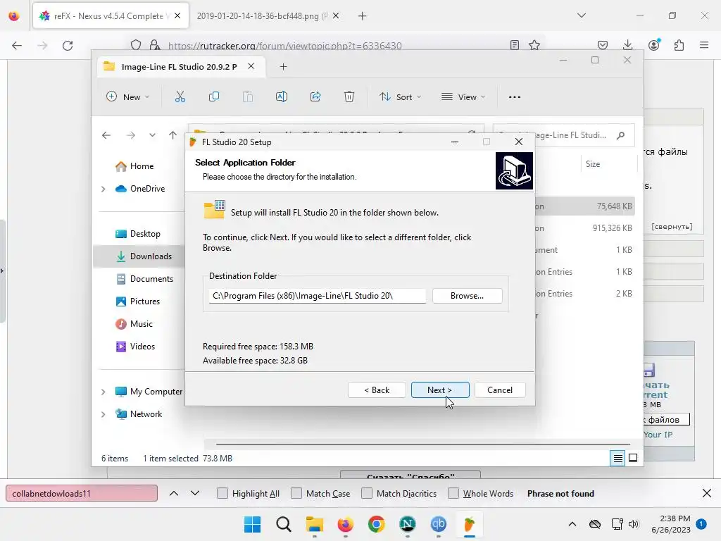Click Paste icon in Explorer toolbar
Viewport: 721px width, 541px height.
248,97
